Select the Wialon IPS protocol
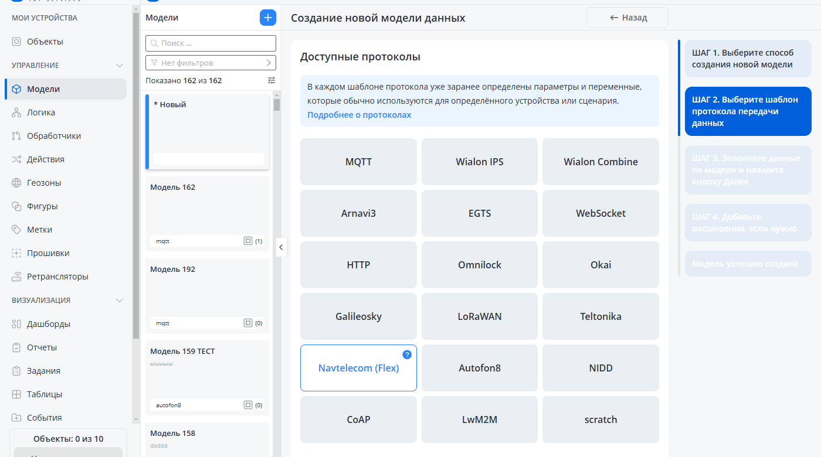This screenshot has height=457, width=821. tap(480, 162)
